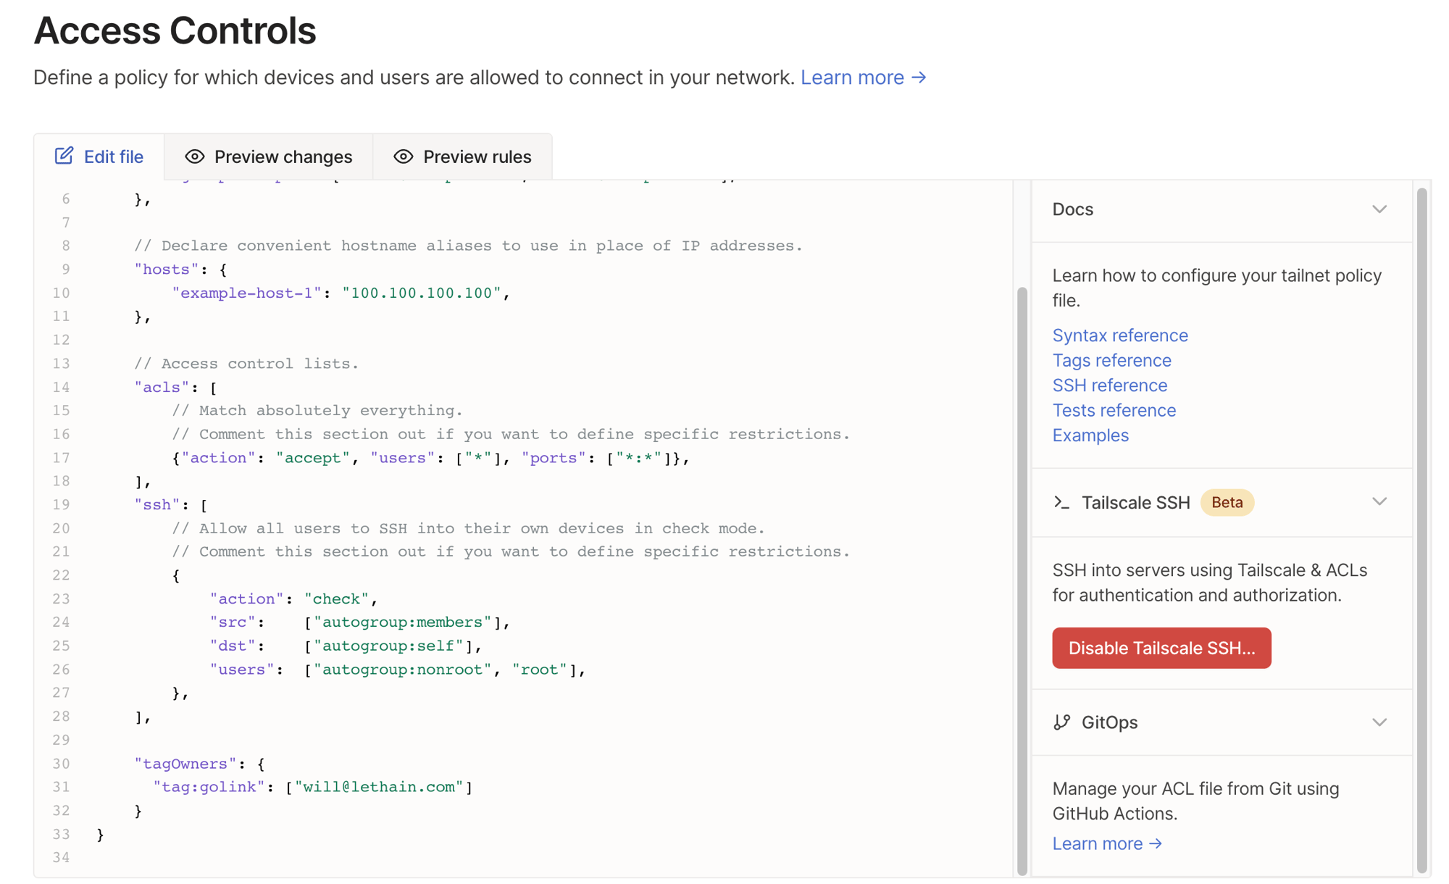Click the pencil icon on Edit file tab
Screen dimensions: 1449x884
pyautogui.click(x=64, y=156)
